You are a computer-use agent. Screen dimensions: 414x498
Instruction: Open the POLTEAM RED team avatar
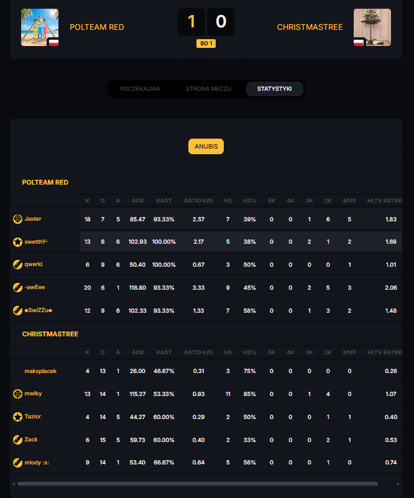tap(40, 27)
